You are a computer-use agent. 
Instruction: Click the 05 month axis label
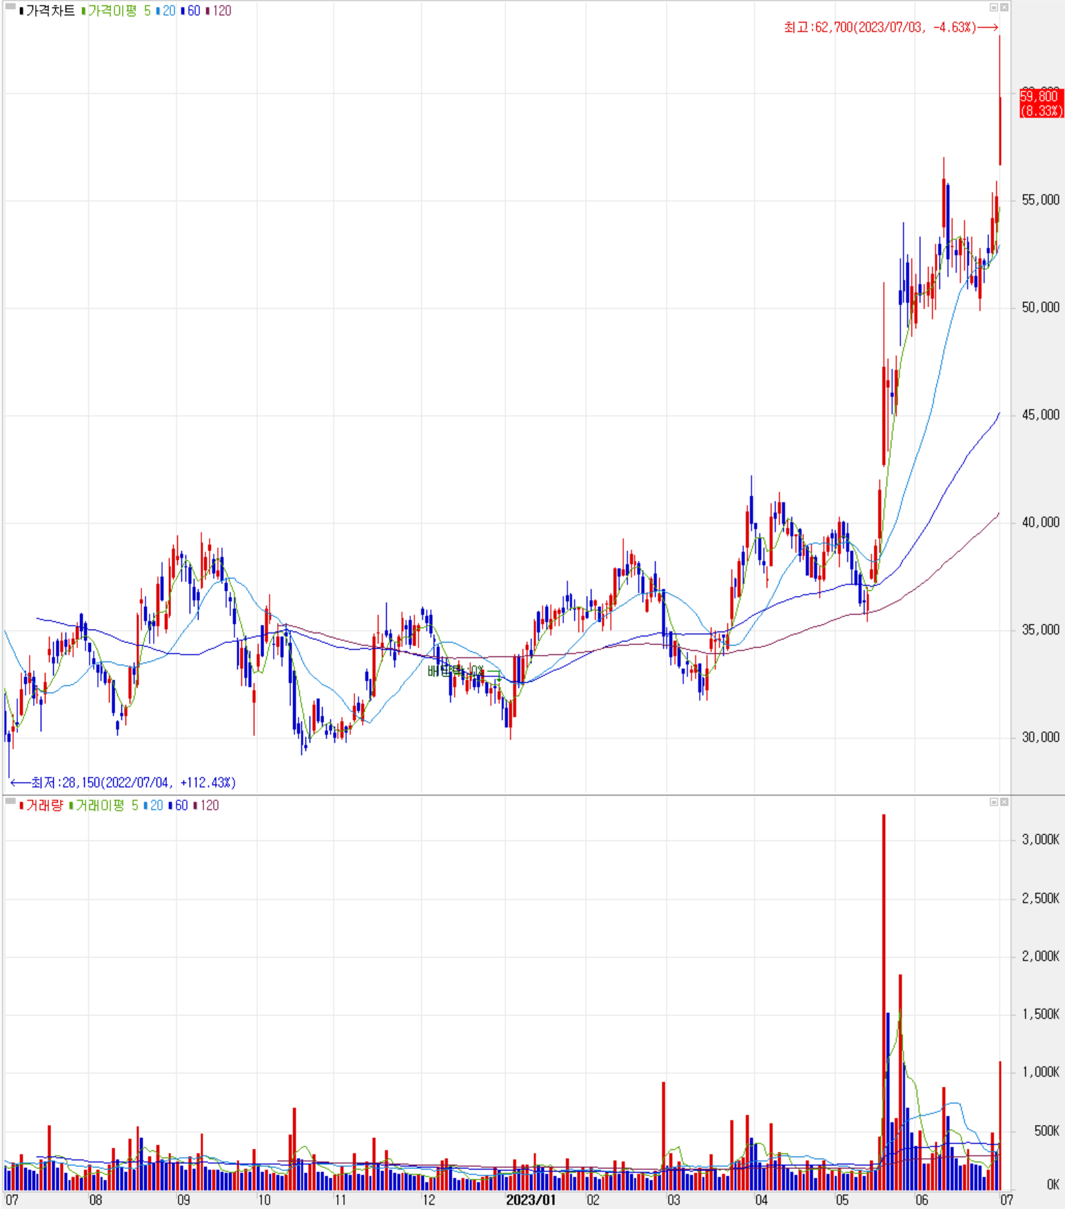click(x=842, y=1200)
